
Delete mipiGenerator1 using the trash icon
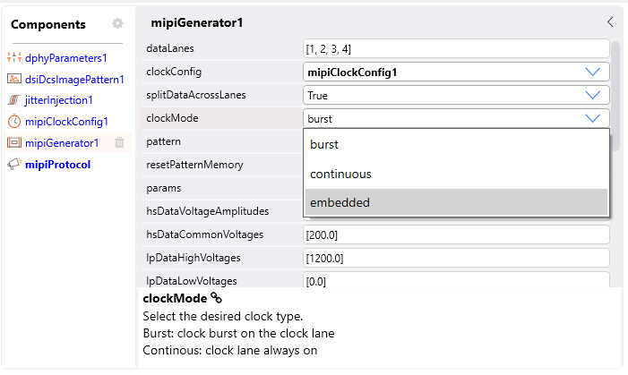click(119, 143)
